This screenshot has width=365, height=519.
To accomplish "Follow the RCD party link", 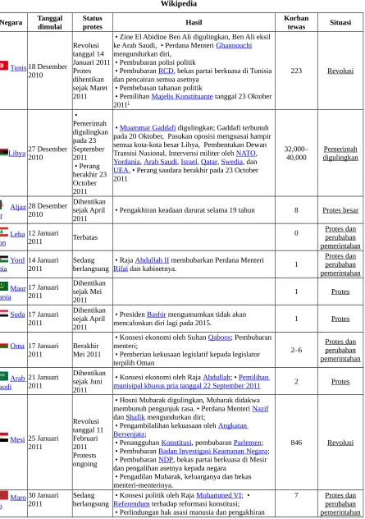I will [x=166, y=71].
